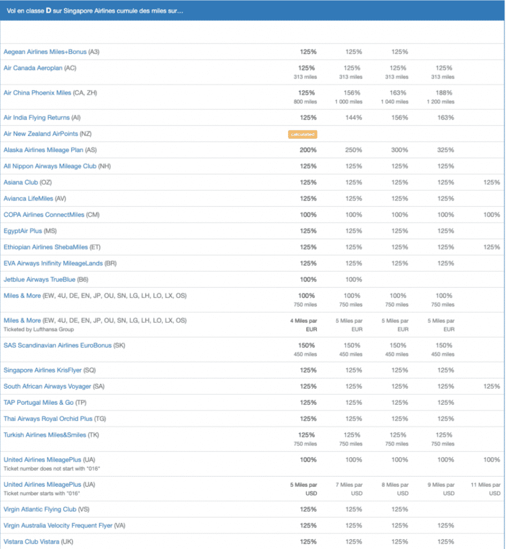Select the 200% value in Alaska Airlines row
Viewport: 507px width, 549px height.
(308, 150)
